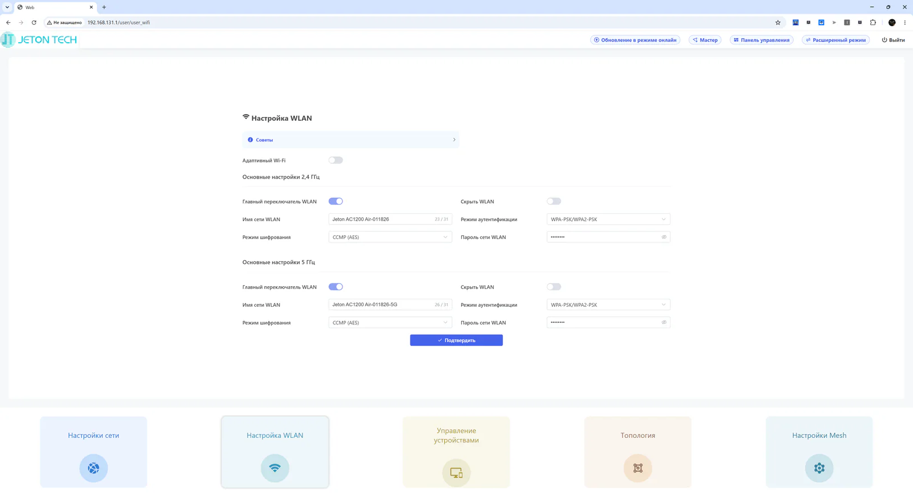This screenshot has width=913, height=496.
Task: Toggle 2.4 GHz Главный переключатель WLAN
Action: click(336, 201)
